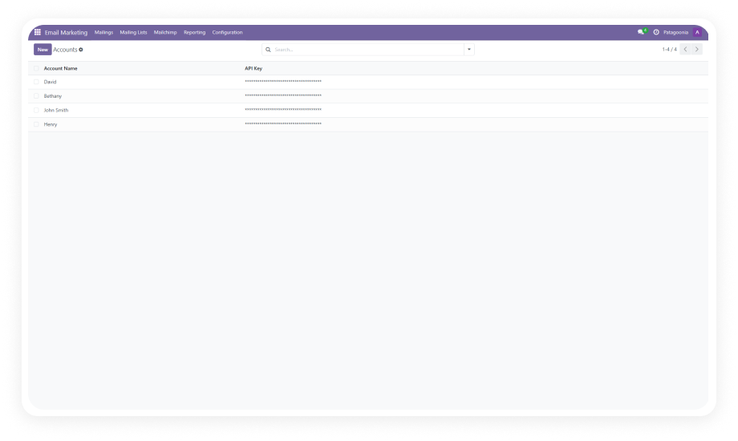This screenshot has height=441, width=738.
Task: Open the David account record
Action: (x=50, y=82)
